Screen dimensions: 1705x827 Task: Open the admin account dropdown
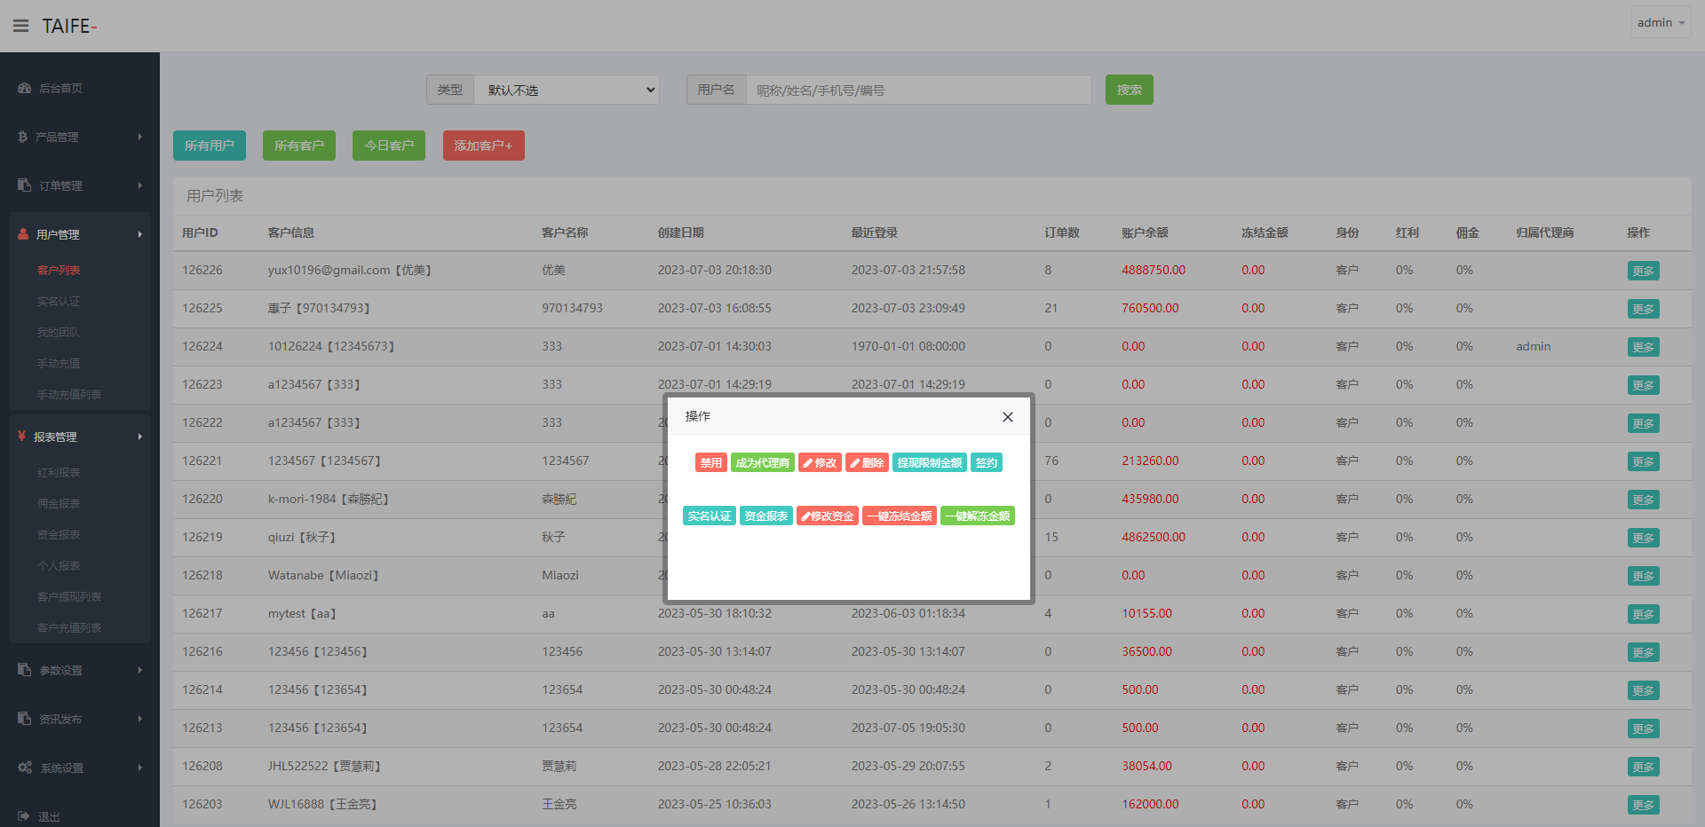click(1660, 23)
